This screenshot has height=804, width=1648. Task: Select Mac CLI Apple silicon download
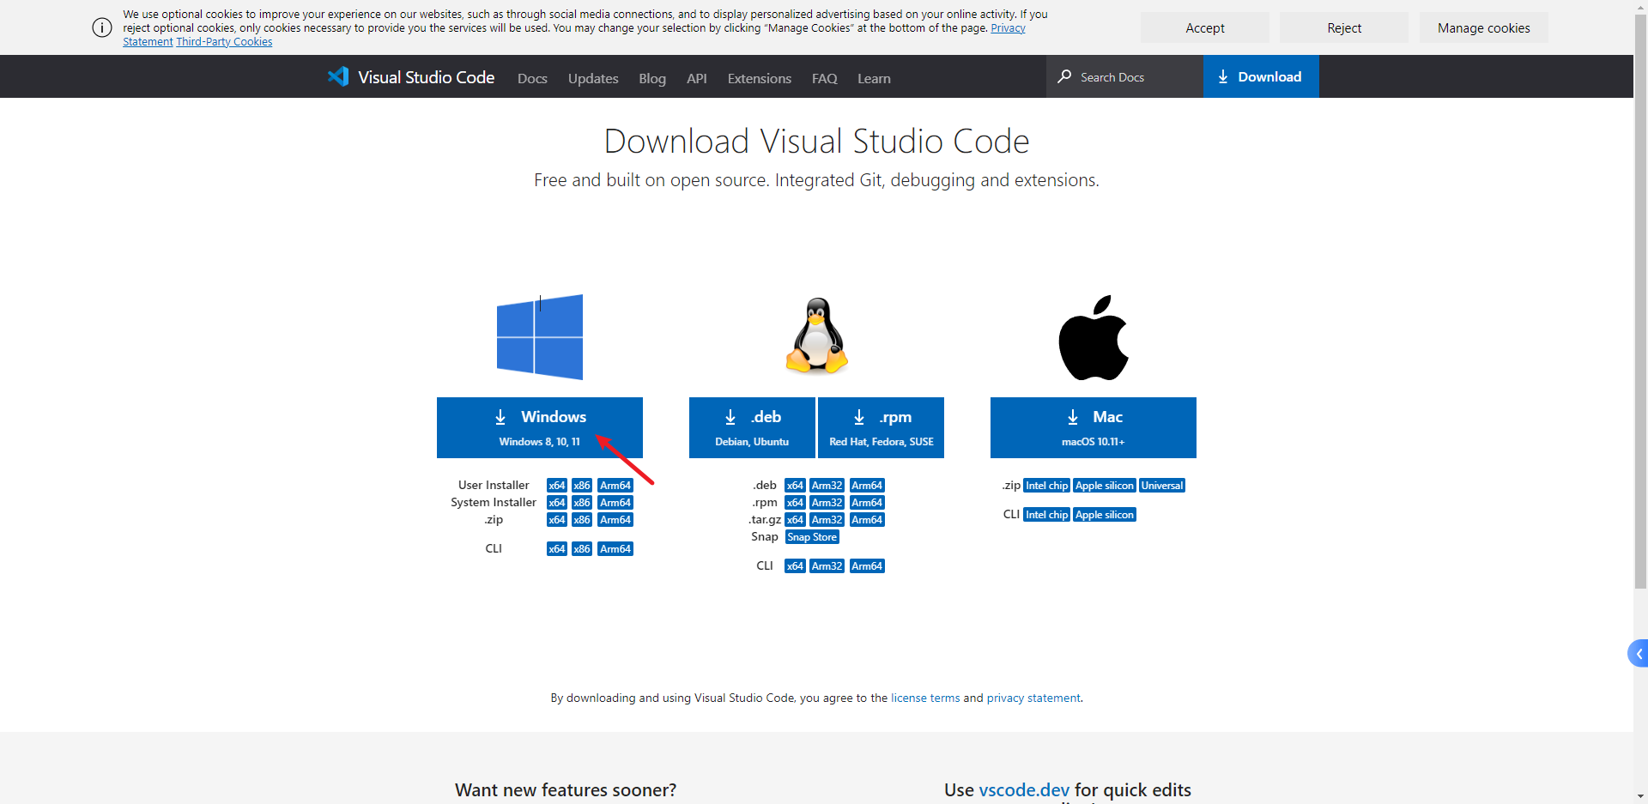1105,515
